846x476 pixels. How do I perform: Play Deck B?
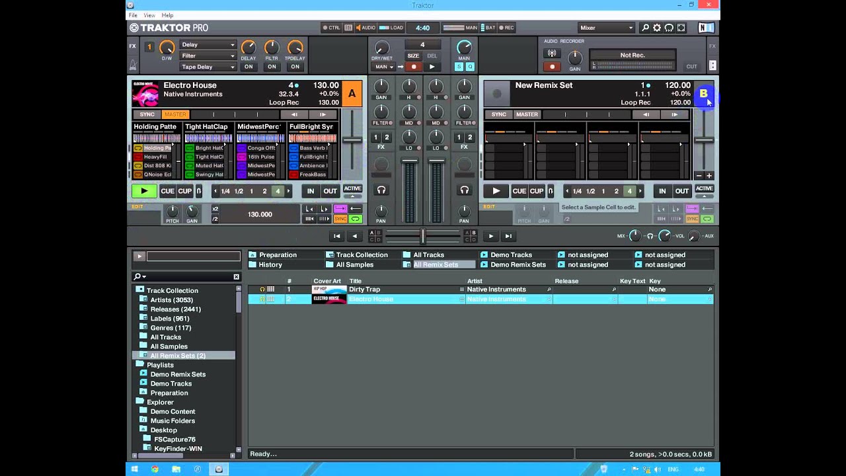pyautogui.click(x=496, y=191)
